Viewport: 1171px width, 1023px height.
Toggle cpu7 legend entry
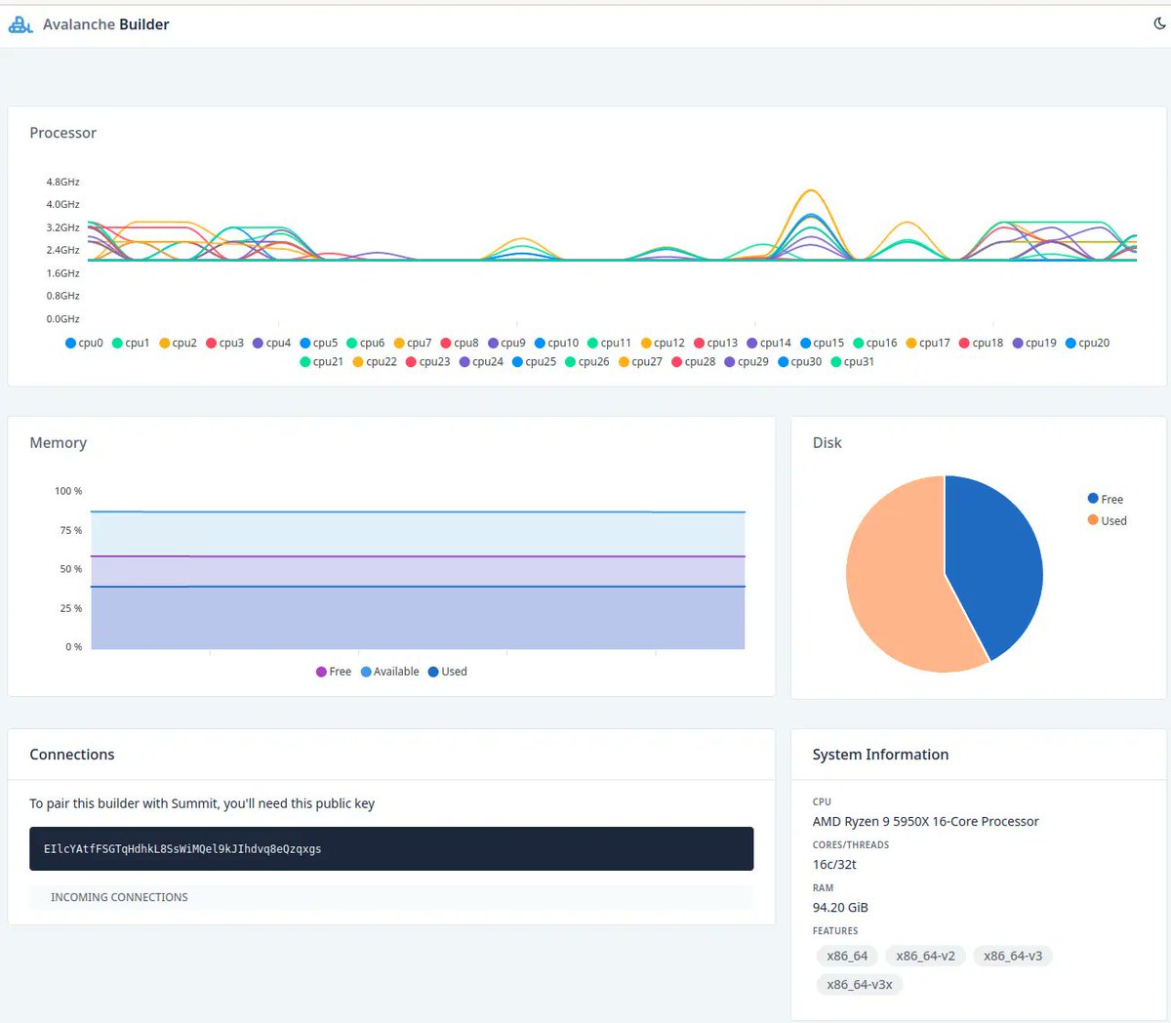pyautogui.click(x=413, y=343)
